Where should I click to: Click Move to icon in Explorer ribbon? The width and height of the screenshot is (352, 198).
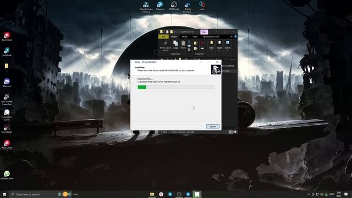(196, 43)
